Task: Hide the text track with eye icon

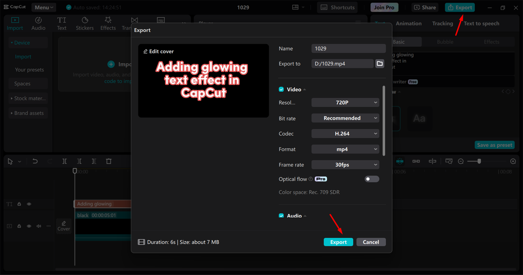Action: (29, 204)
